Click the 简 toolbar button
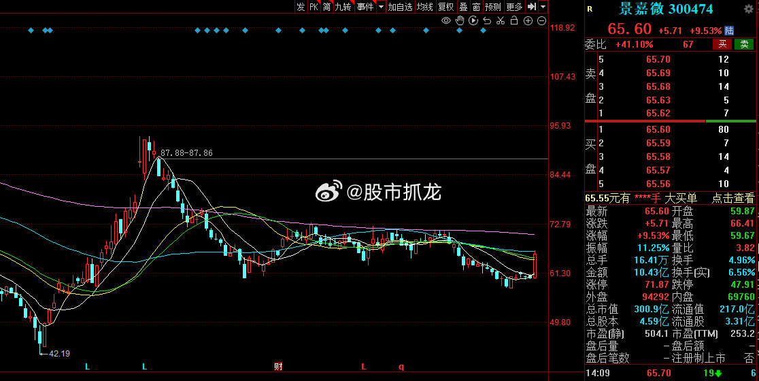Viewport: 759px width, 381px height. pyautogui.click(x=327, y=6)
